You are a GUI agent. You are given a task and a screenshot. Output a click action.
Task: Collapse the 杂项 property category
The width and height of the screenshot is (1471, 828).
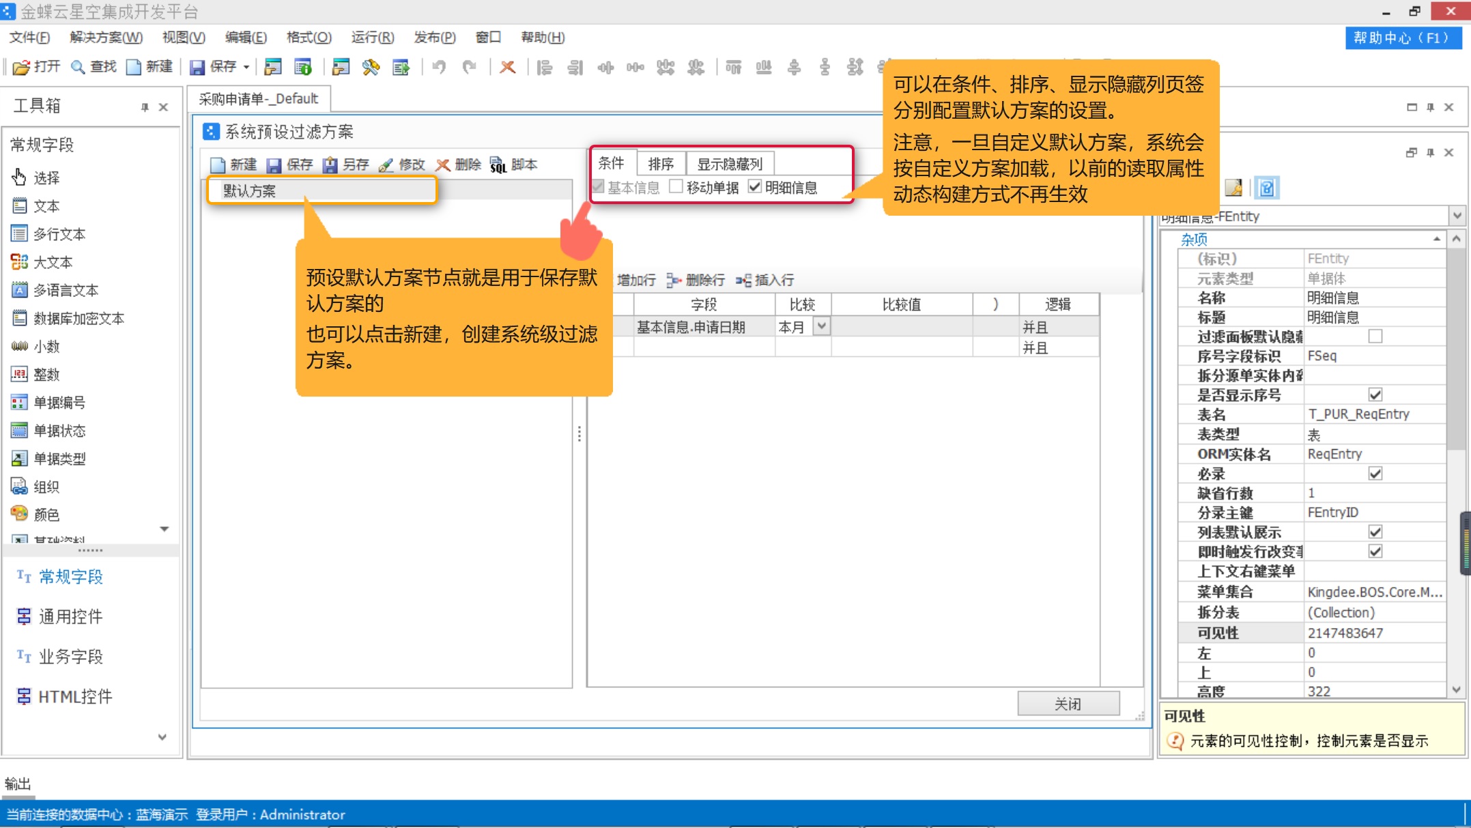(1436, 240)
